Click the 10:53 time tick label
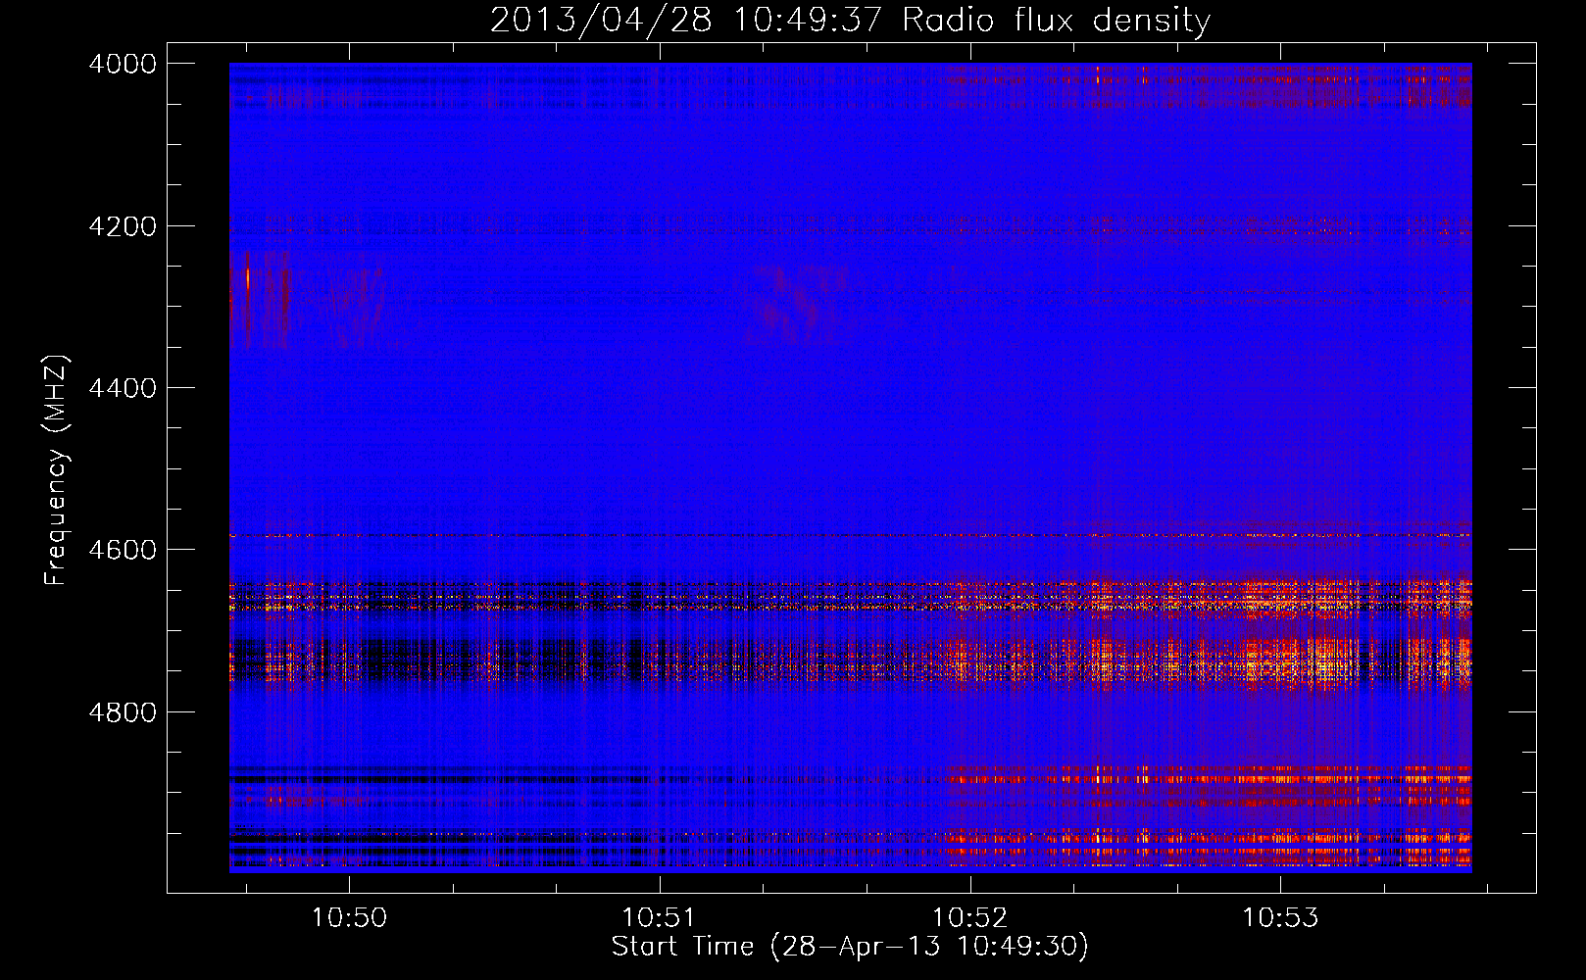 click(x=1281, y=917)
